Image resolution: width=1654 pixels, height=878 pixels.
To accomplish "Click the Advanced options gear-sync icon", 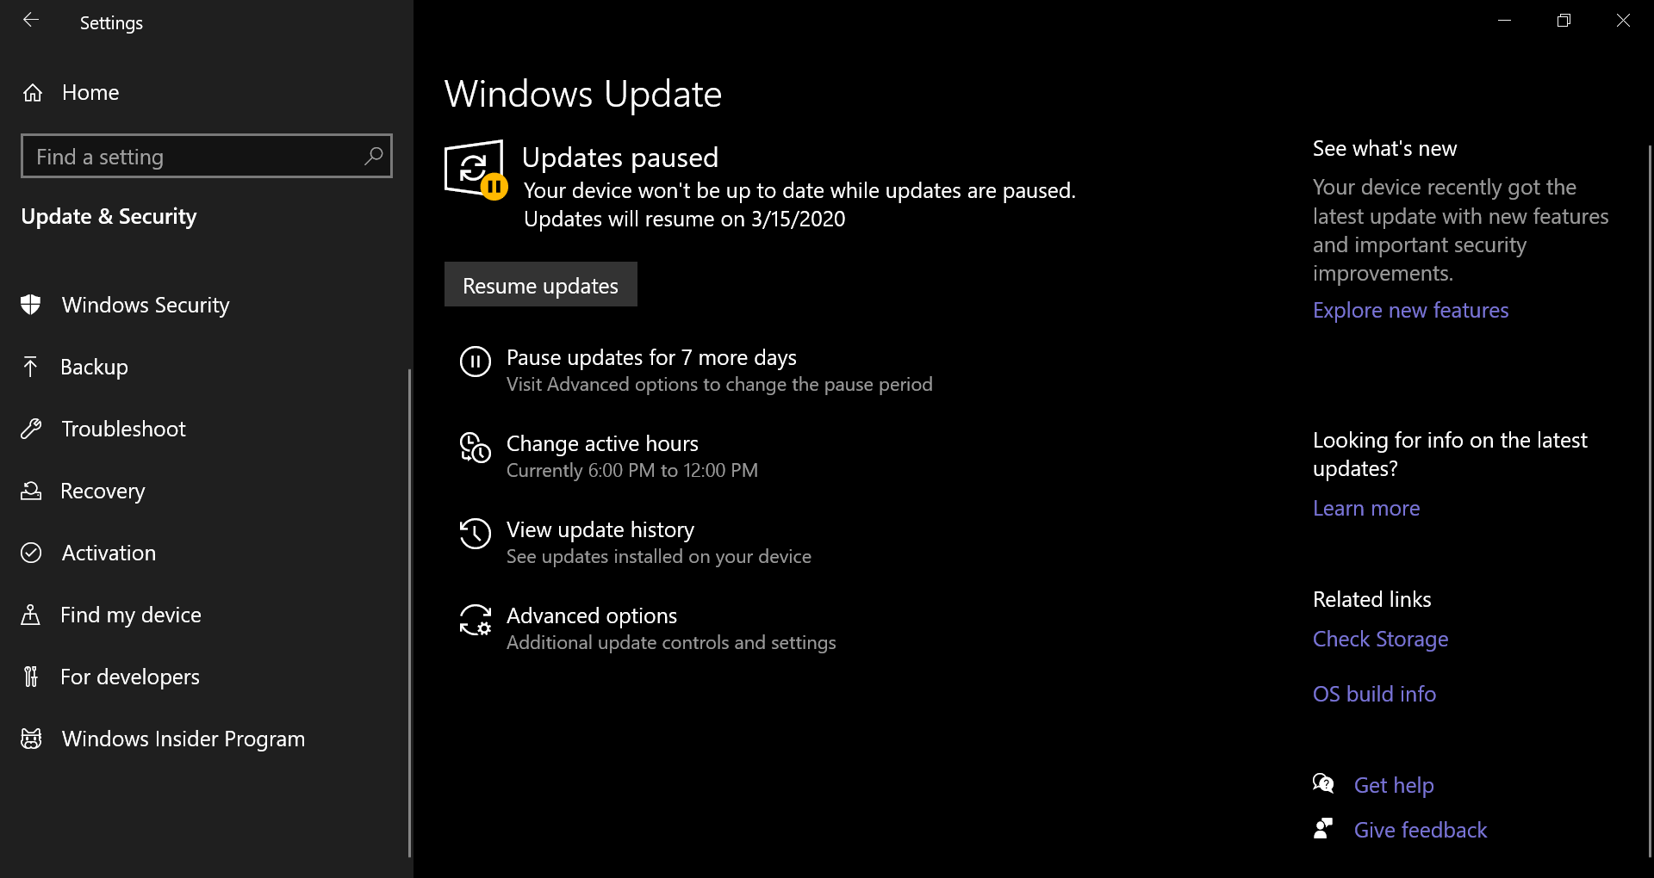I will point(476,620).
